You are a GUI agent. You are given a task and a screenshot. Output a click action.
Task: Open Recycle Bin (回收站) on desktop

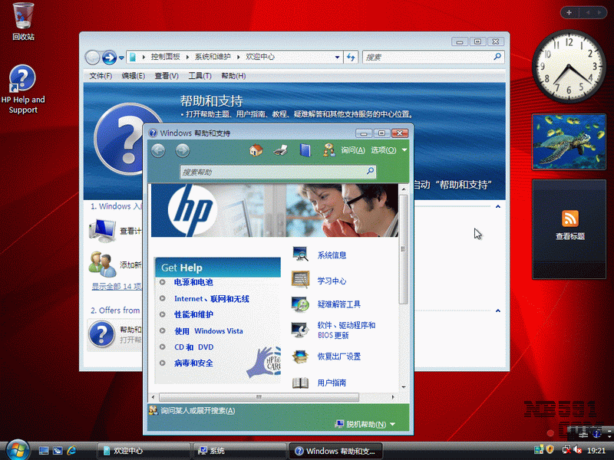click(x=23, y=15)
